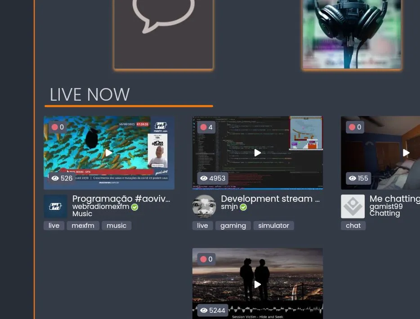Image resolution: width=420 pixels, height=319 pixels.
Task: Click the viewer count eye icon showing 526
Action: [x=55, y=178]
